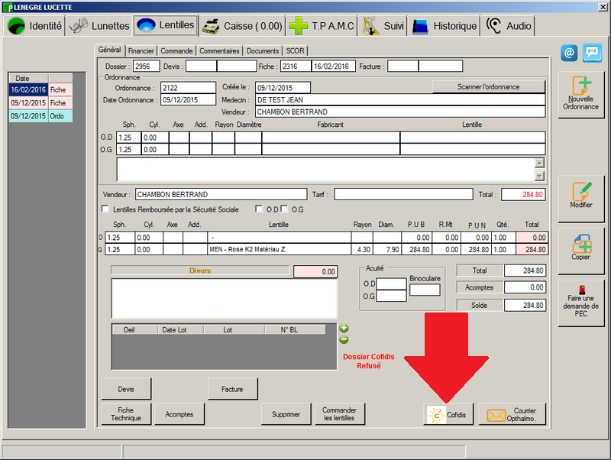The height and width of the screenshot is (460, 611).
Task: Click the Devis button
Action: click(x=126, y=389)
